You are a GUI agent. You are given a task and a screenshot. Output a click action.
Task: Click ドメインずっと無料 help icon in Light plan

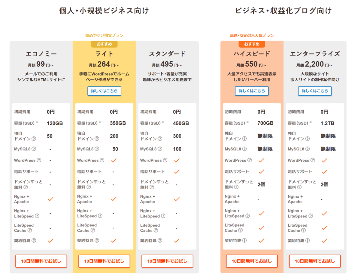click(89, 187)
